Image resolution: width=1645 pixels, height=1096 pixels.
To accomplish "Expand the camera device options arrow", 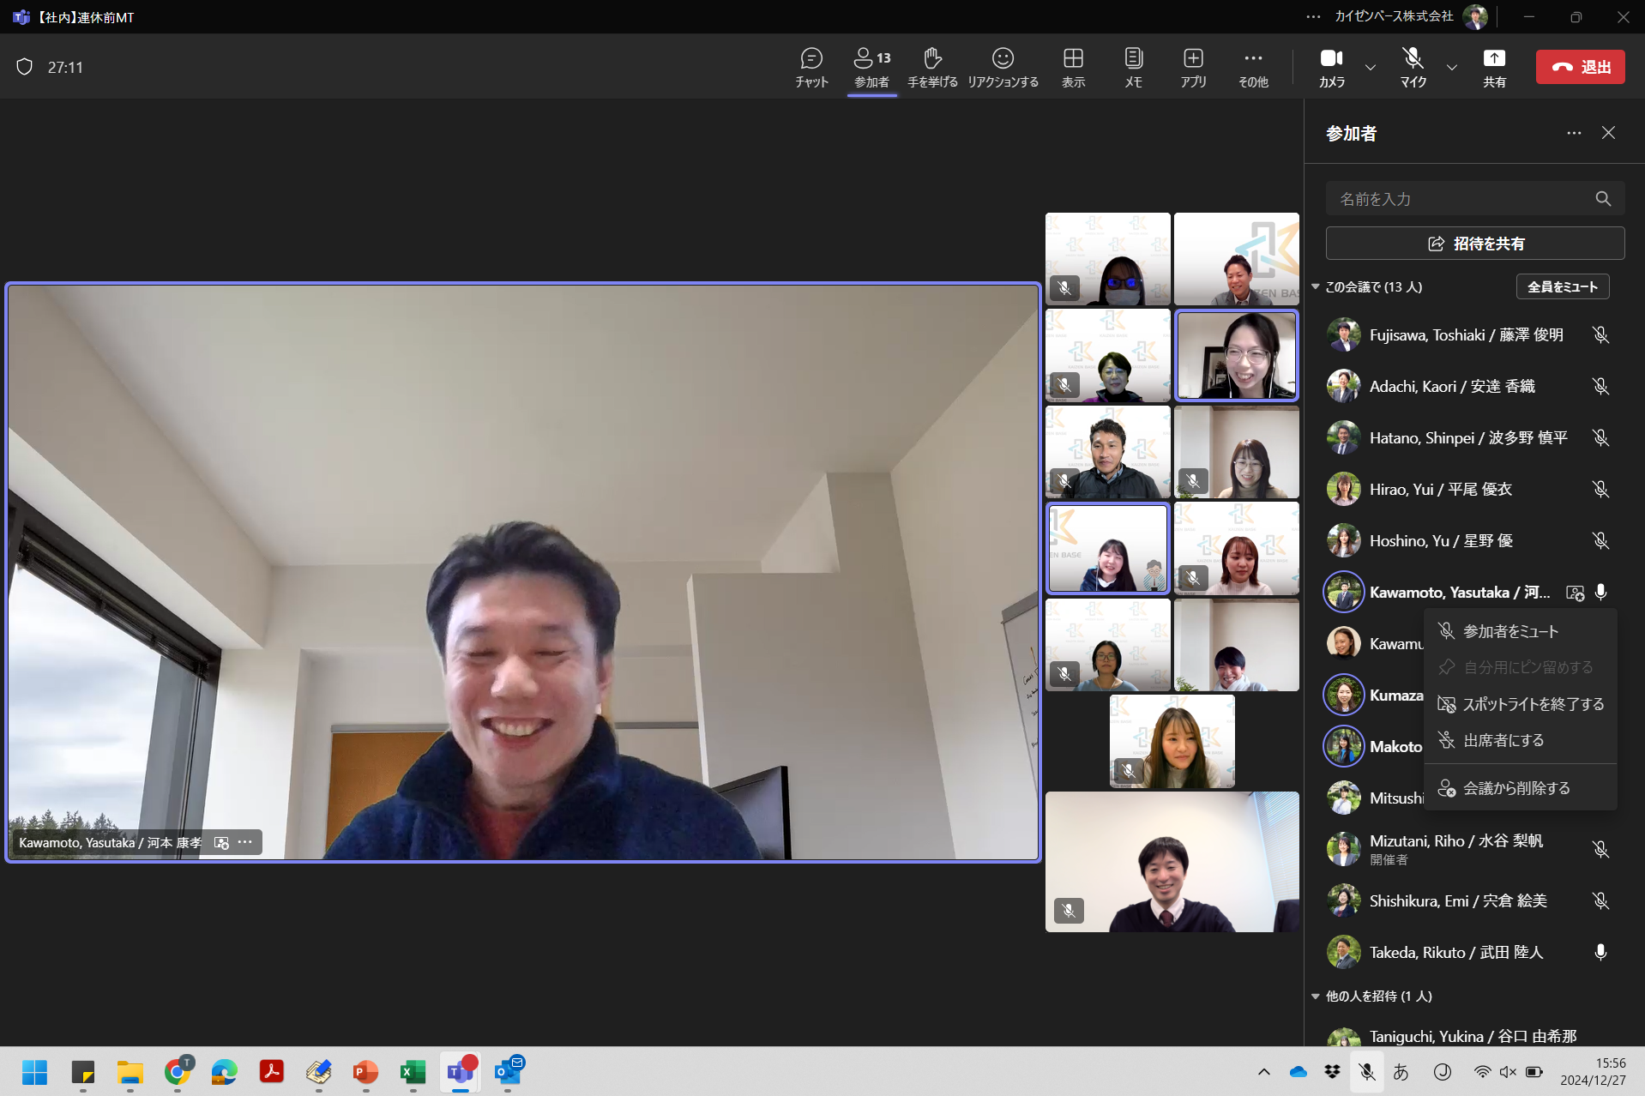I will [1371, 67].
